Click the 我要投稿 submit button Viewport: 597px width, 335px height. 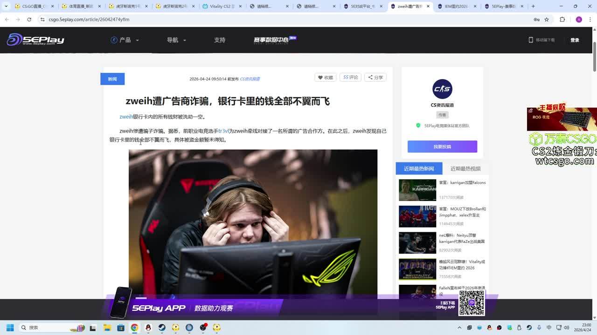(442, 147)
